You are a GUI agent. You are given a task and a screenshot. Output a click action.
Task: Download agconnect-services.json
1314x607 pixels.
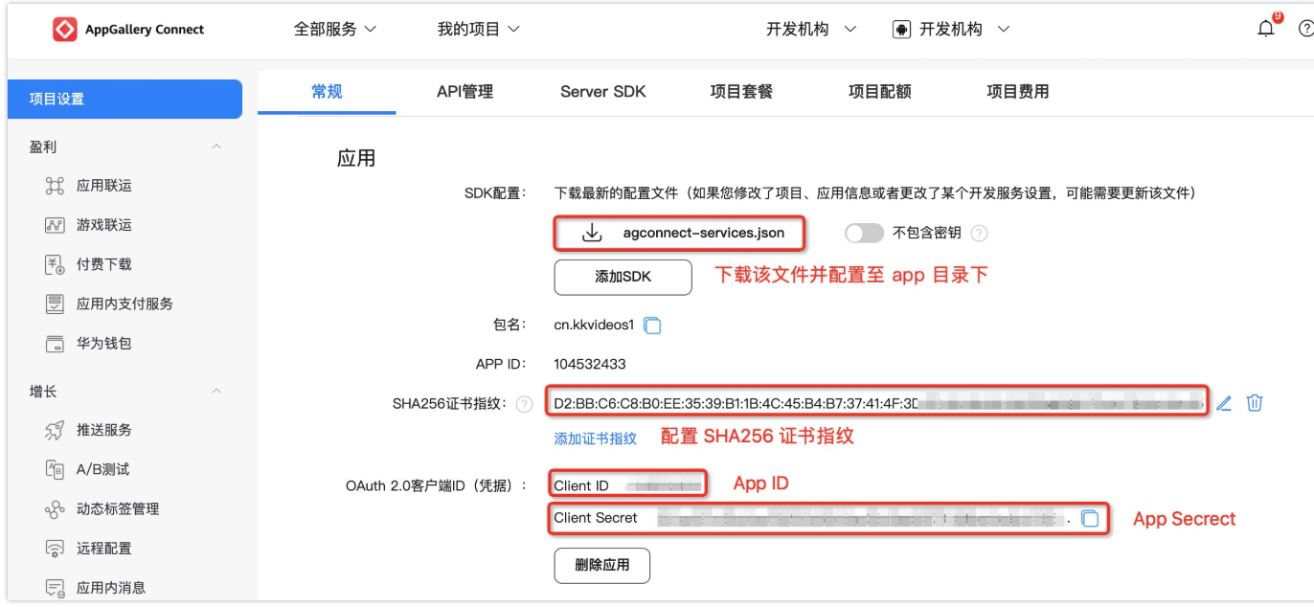click(679, 233)
